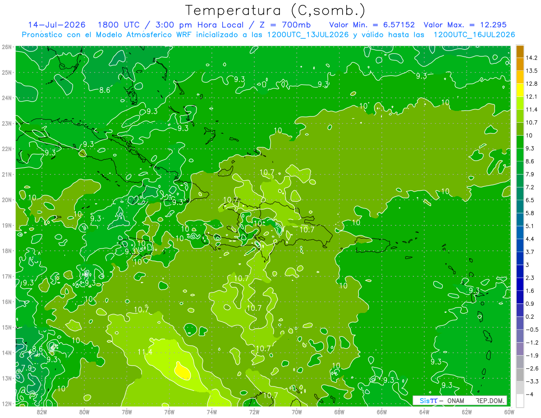Click the '12.1' colorbar label
The width and height of the screenshot is (541, 418).
coord(532,96)
